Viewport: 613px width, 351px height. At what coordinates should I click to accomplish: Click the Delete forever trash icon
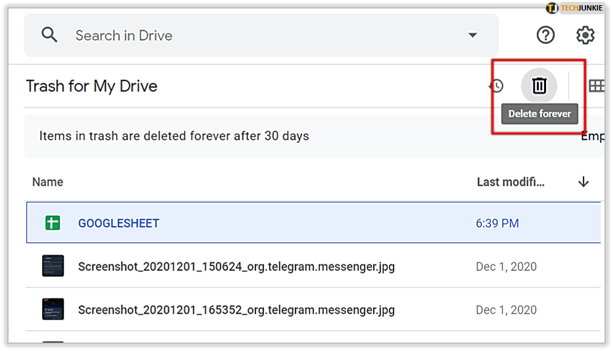539,85
